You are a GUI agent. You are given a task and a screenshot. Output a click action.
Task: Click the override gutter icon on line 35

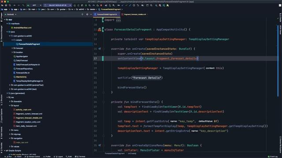pyautogui.click(x=100, y=145)
